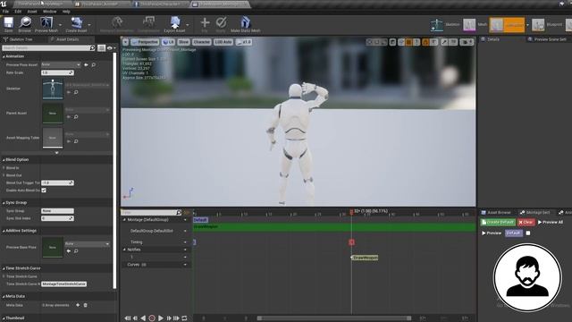Open camera speed settings in viewport
Image resolution: width=572 pixels, height=322 pixels.
tap(467, 42)
